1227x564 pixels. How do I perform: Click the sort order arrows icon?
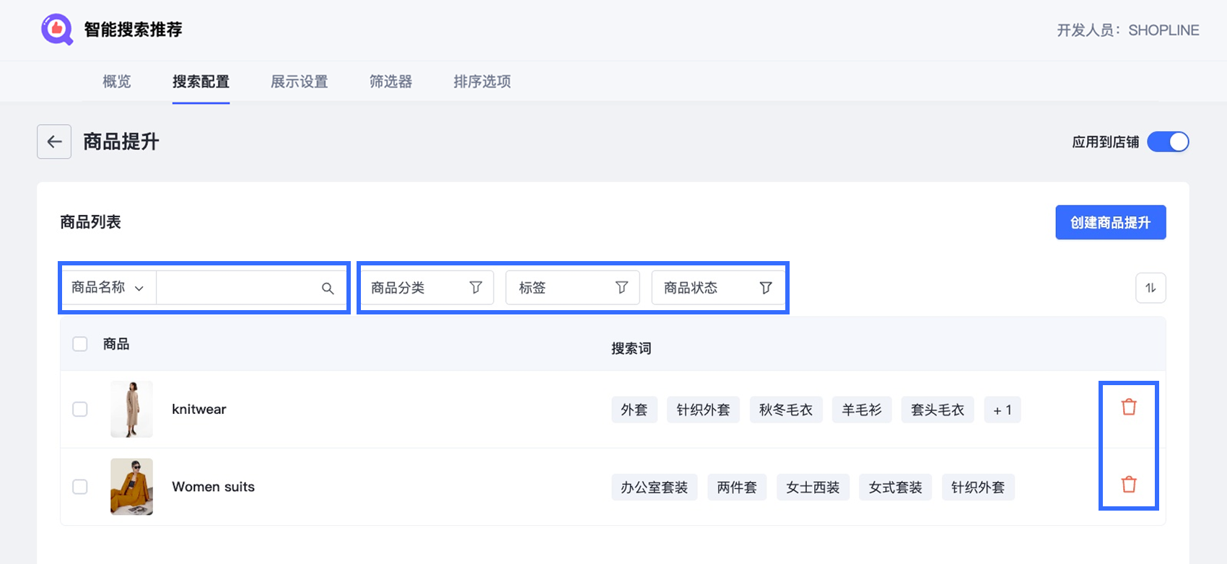click(x=1150, y=288)
